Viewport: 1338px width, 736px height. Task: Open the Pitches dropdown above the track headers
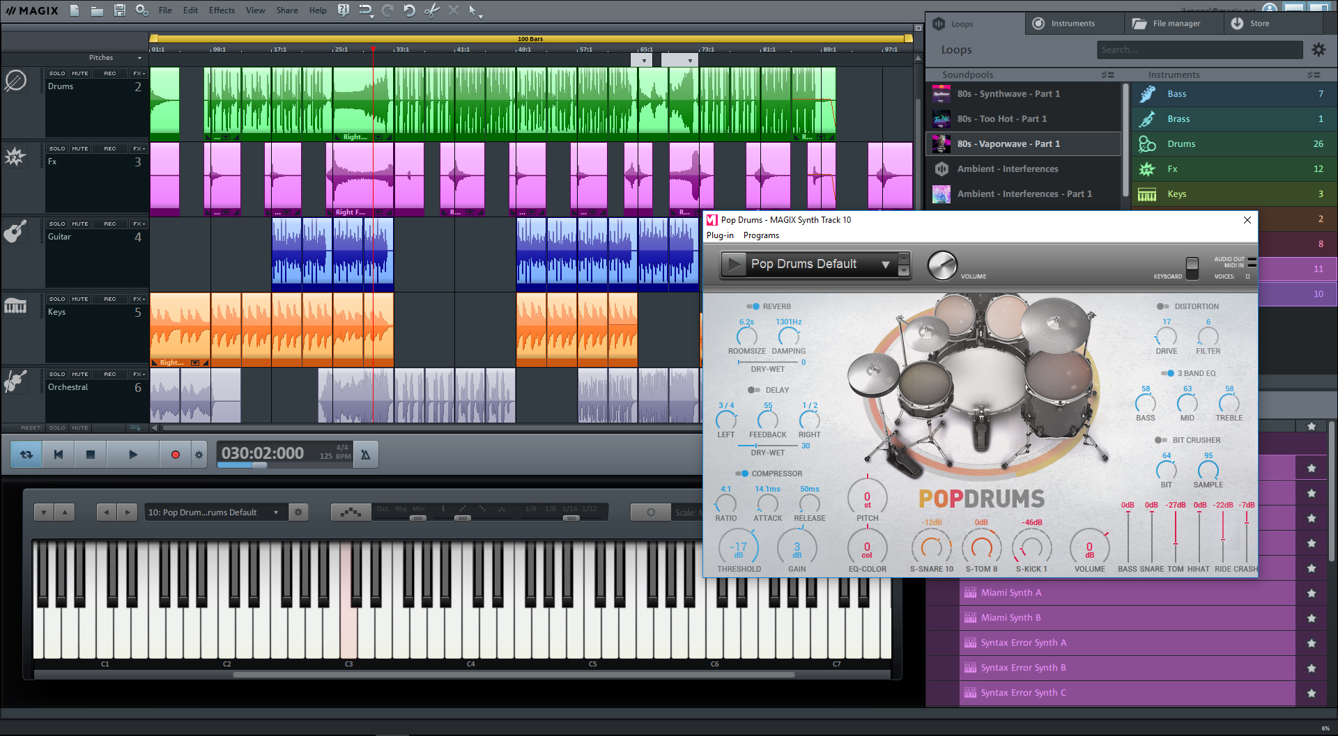coord(139,57)
